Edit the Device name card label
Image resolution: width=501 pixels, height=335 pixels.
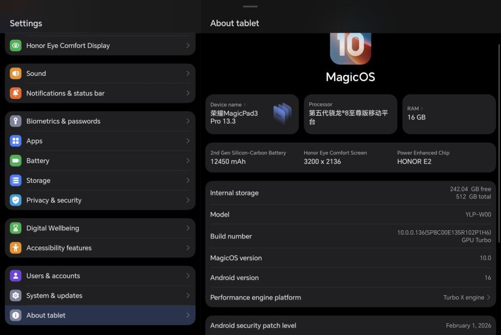pyautogui.click(x=226, y=105)
